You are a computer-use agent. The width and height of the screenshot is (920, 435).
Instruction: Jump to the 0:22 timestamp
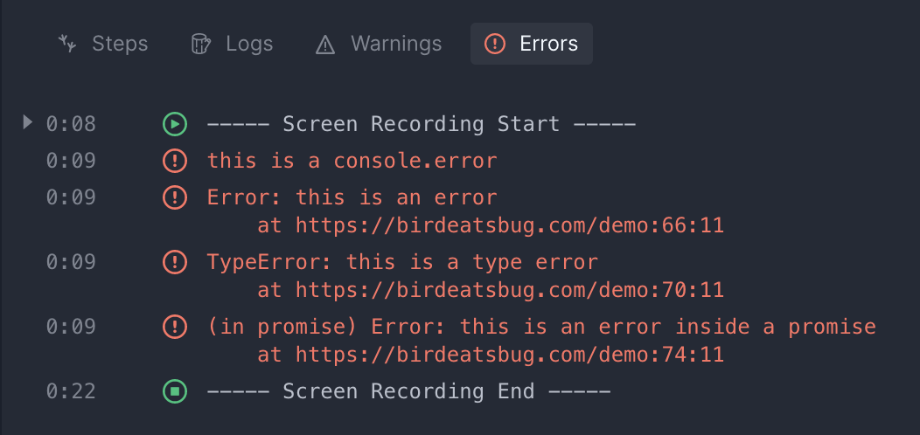[x=71, y=391]
